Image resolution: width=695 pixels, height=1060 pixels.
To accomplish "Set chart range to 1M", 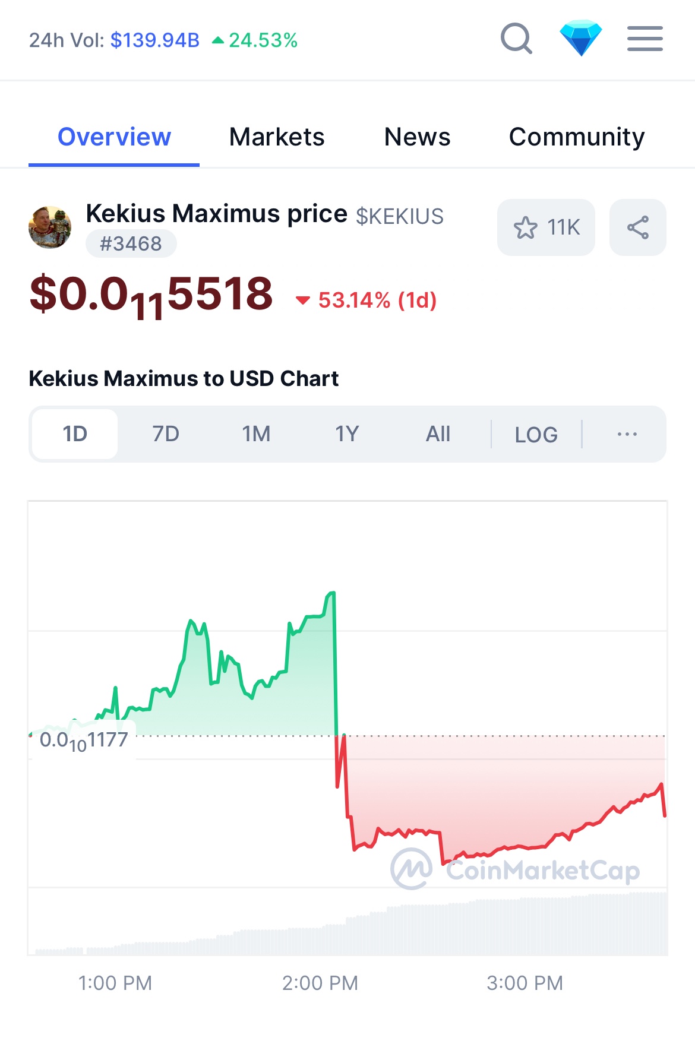I will 256,434.
